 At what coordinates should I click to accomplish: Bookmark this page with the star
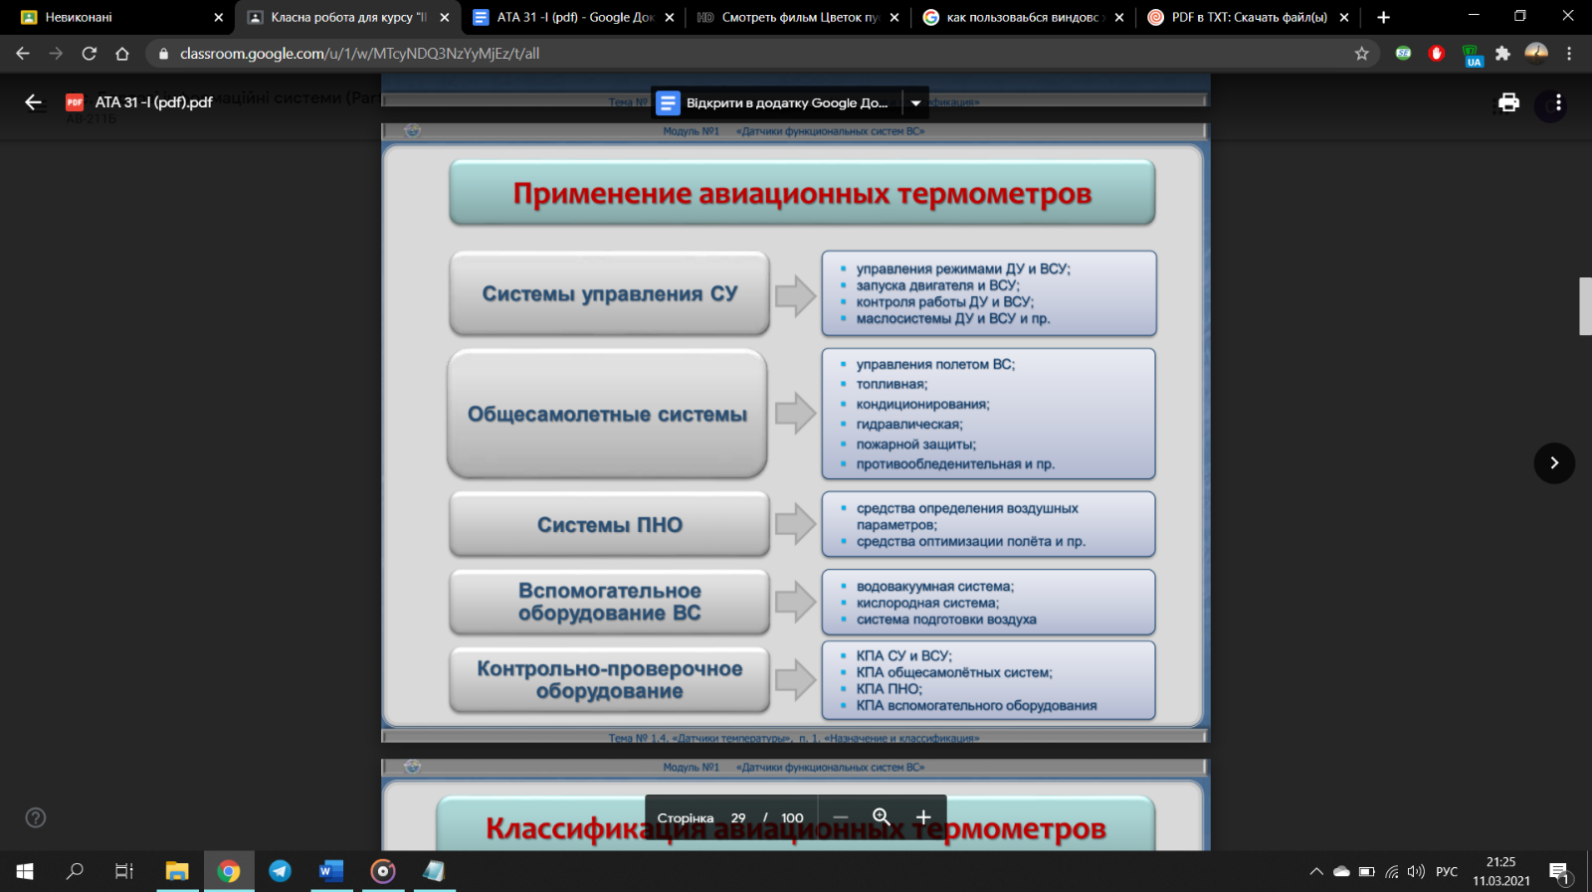click(x=1362, y=54)
